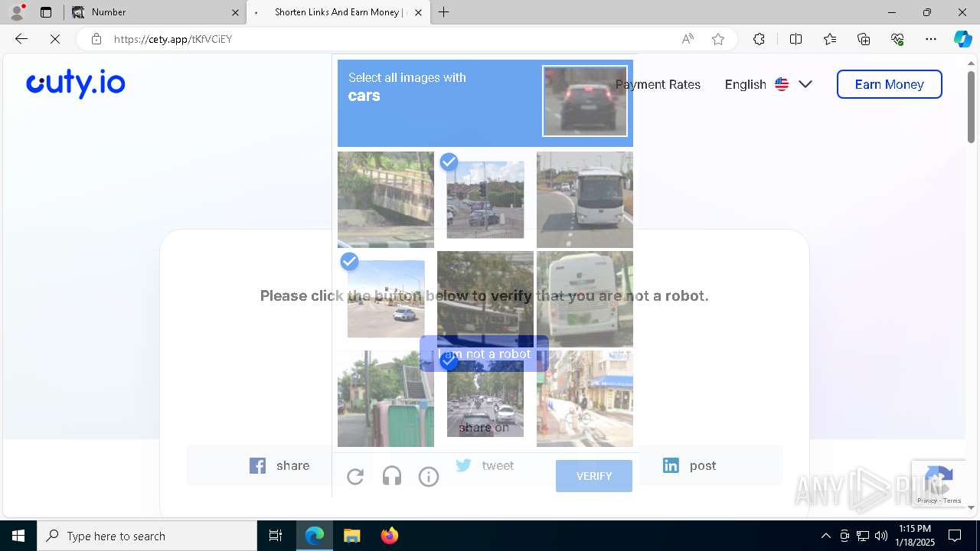Image resolution: width=980 pixels, height=551 pixels.
Task: Switch to the Number tab
Action: (x=154, y=12)
